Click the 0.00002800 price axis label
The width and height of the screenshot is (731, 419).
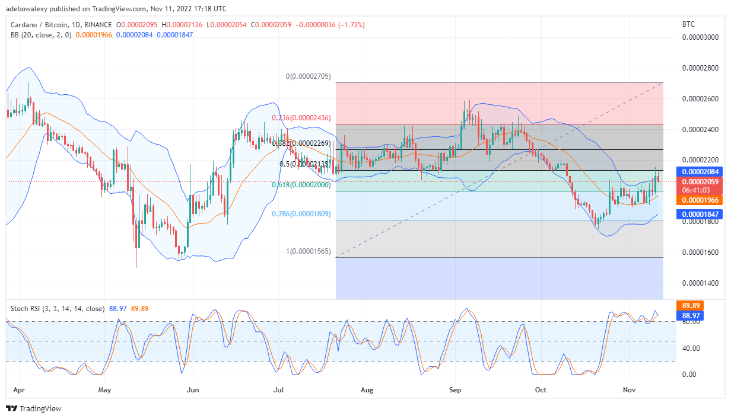(701, 68)
